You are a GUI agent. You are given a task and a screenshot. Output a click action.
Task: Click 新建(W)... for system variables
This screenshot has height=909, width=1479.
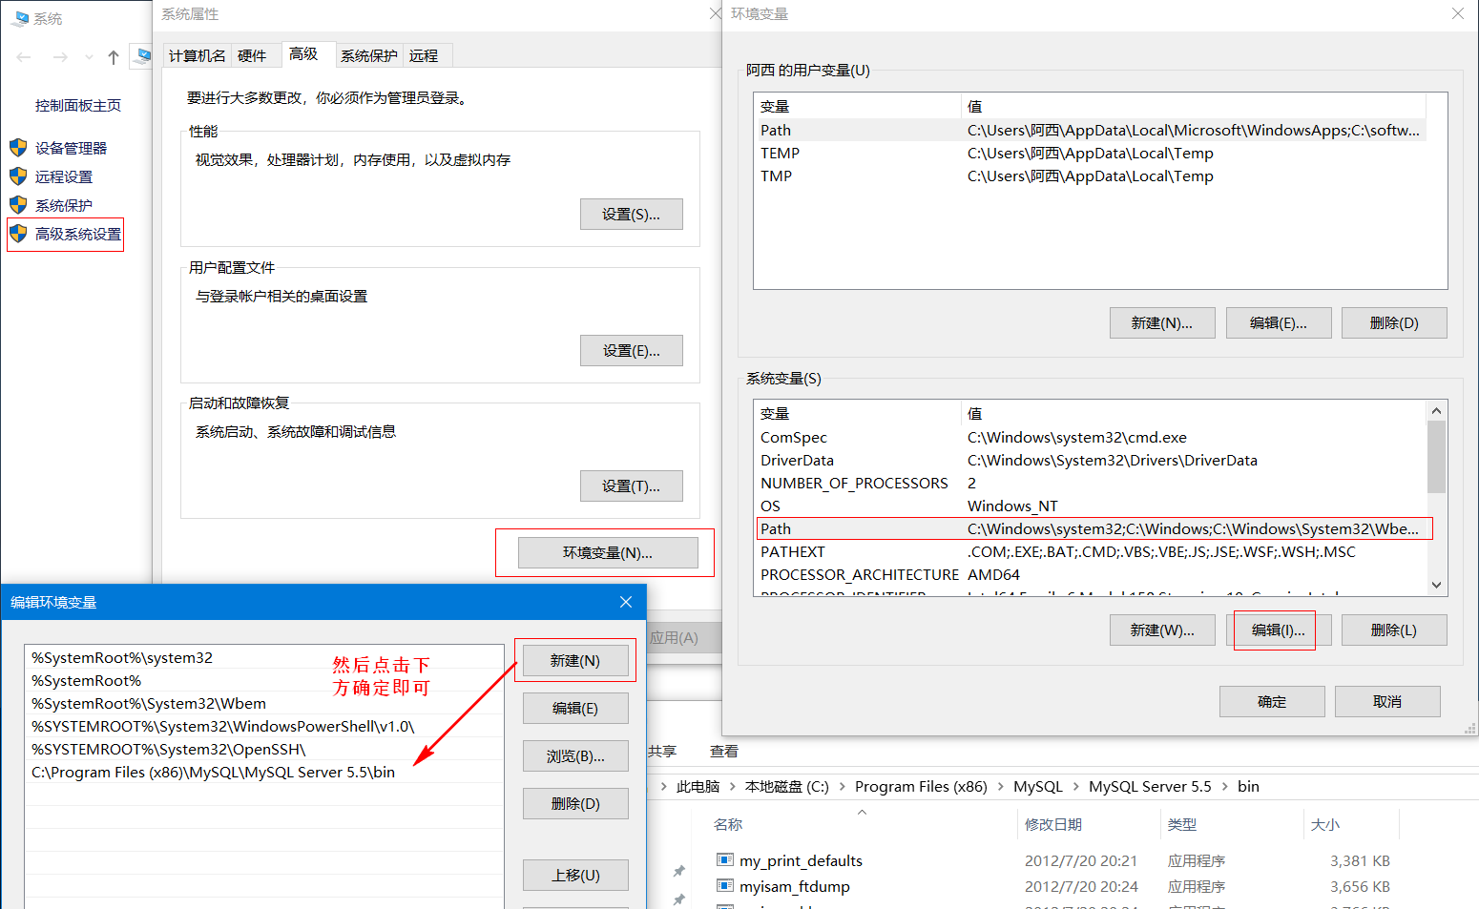[1162, 630]
